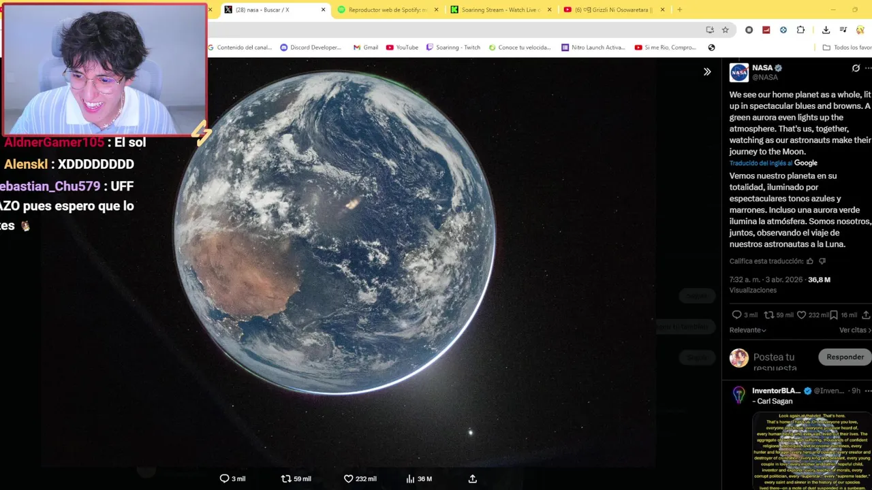
Task: Open a new browser tab
Action: (x=679, y=10)
